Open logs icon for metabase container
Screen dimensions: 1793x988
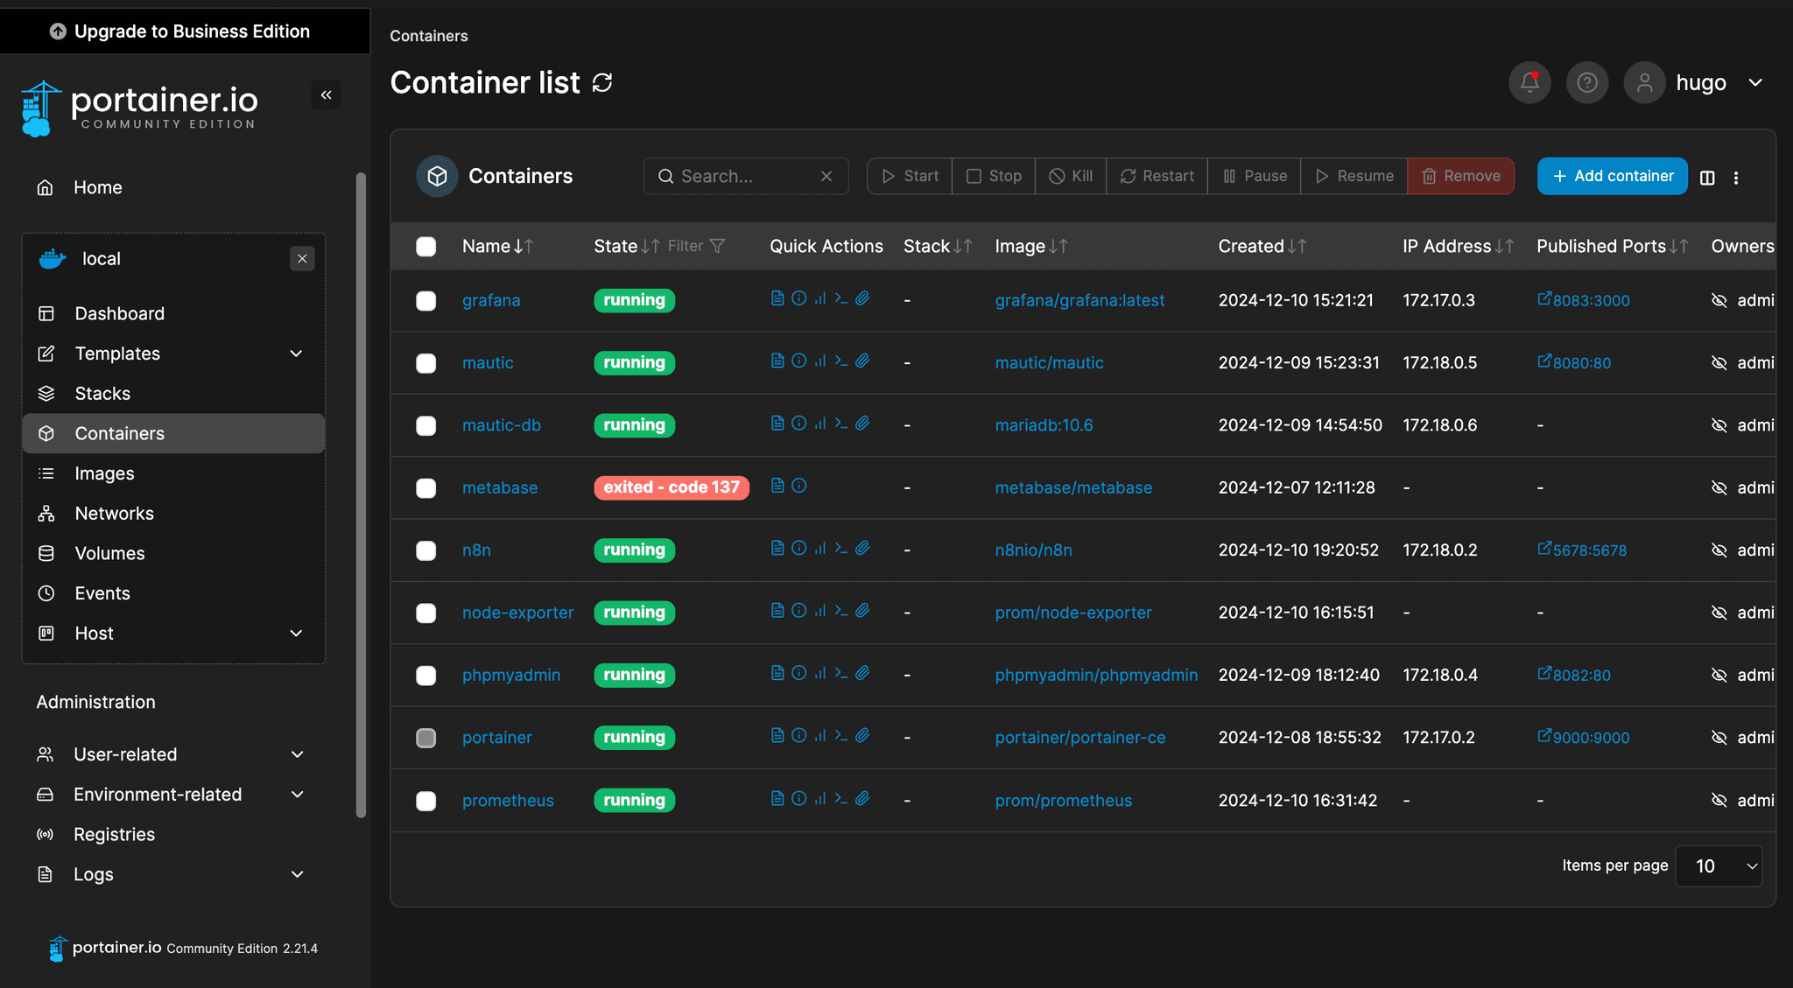point(777,486)
